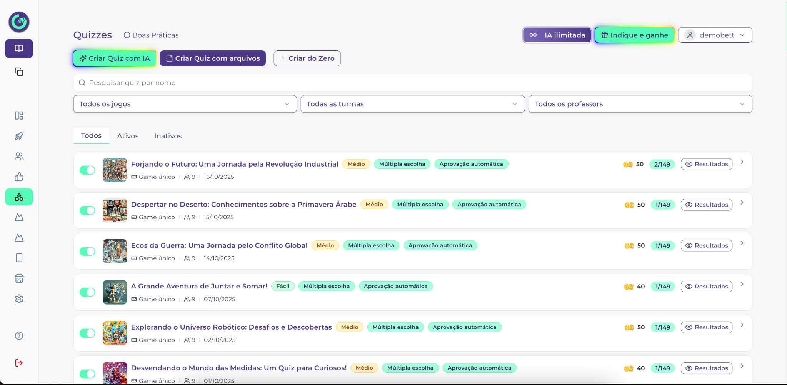
Task: Switch off A Grande Aventura quiz toggle
Action: click(87, 292)
